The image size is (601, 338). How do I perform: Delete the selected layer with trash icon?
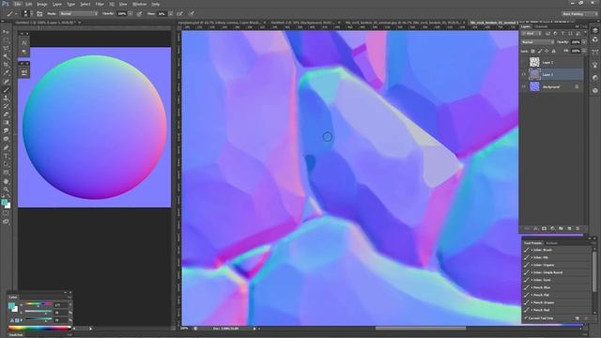(578, 229)
